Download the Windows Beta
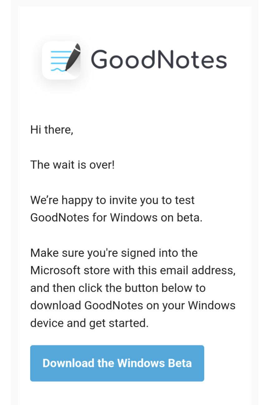 pyautogui.click(x=117, y=363)
